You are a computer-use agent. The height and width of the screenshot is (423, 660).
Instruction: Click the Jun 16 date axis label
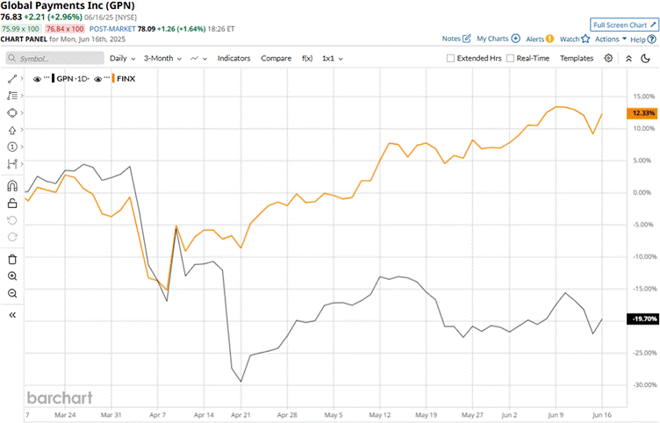pyautogui.click(x=602, y=415)
